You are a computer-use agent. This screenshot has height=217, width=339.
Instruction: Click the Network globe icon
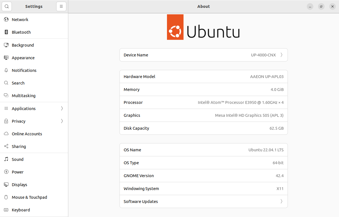[6, 20]
